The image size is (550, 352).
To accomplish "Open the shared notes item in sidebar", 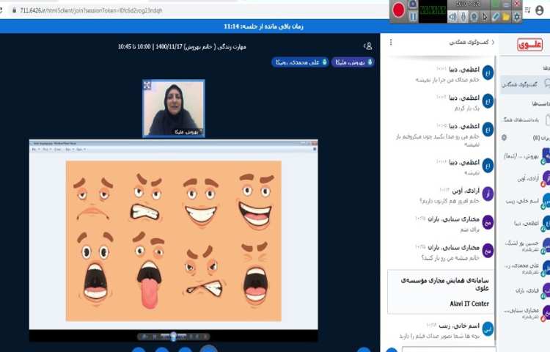I will tap(526, 120).
